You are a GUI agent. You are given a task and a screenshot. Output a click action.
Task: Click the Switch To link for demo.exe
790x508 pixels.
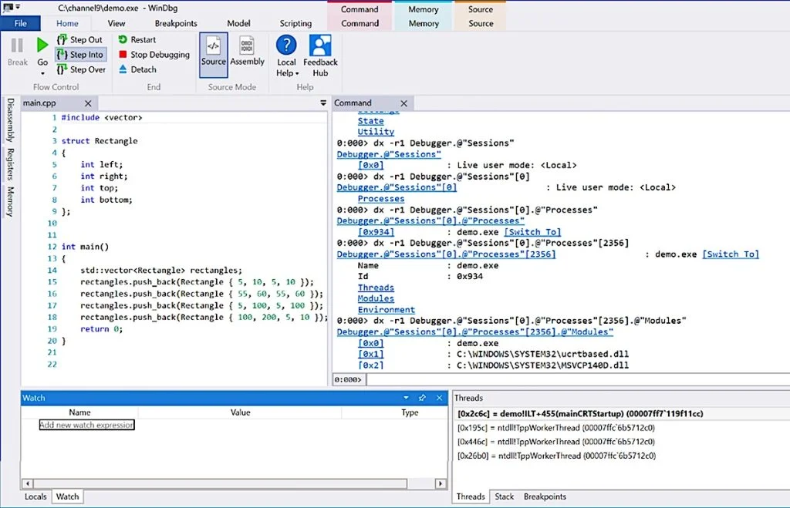tap(532, 232)
